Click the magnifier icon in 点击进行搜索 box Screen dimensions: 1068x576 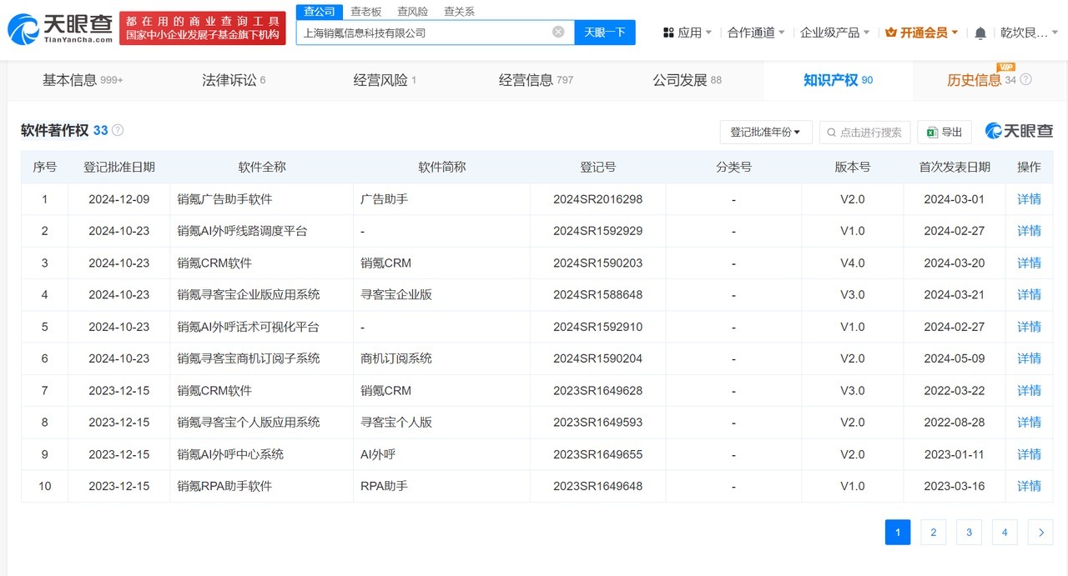832,131
